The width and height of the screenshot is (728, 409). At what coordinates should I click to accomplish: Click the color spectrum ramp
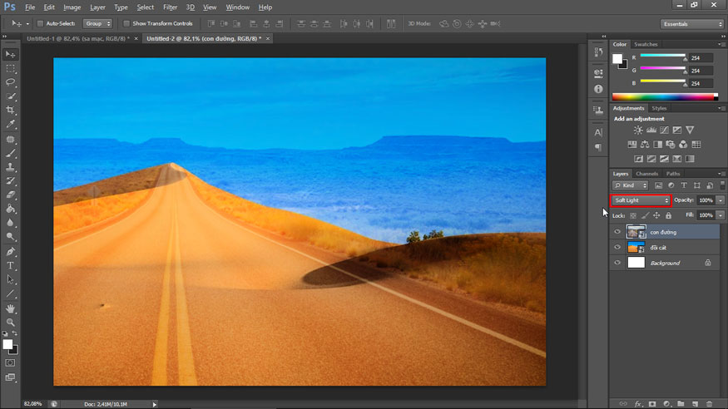663,96
